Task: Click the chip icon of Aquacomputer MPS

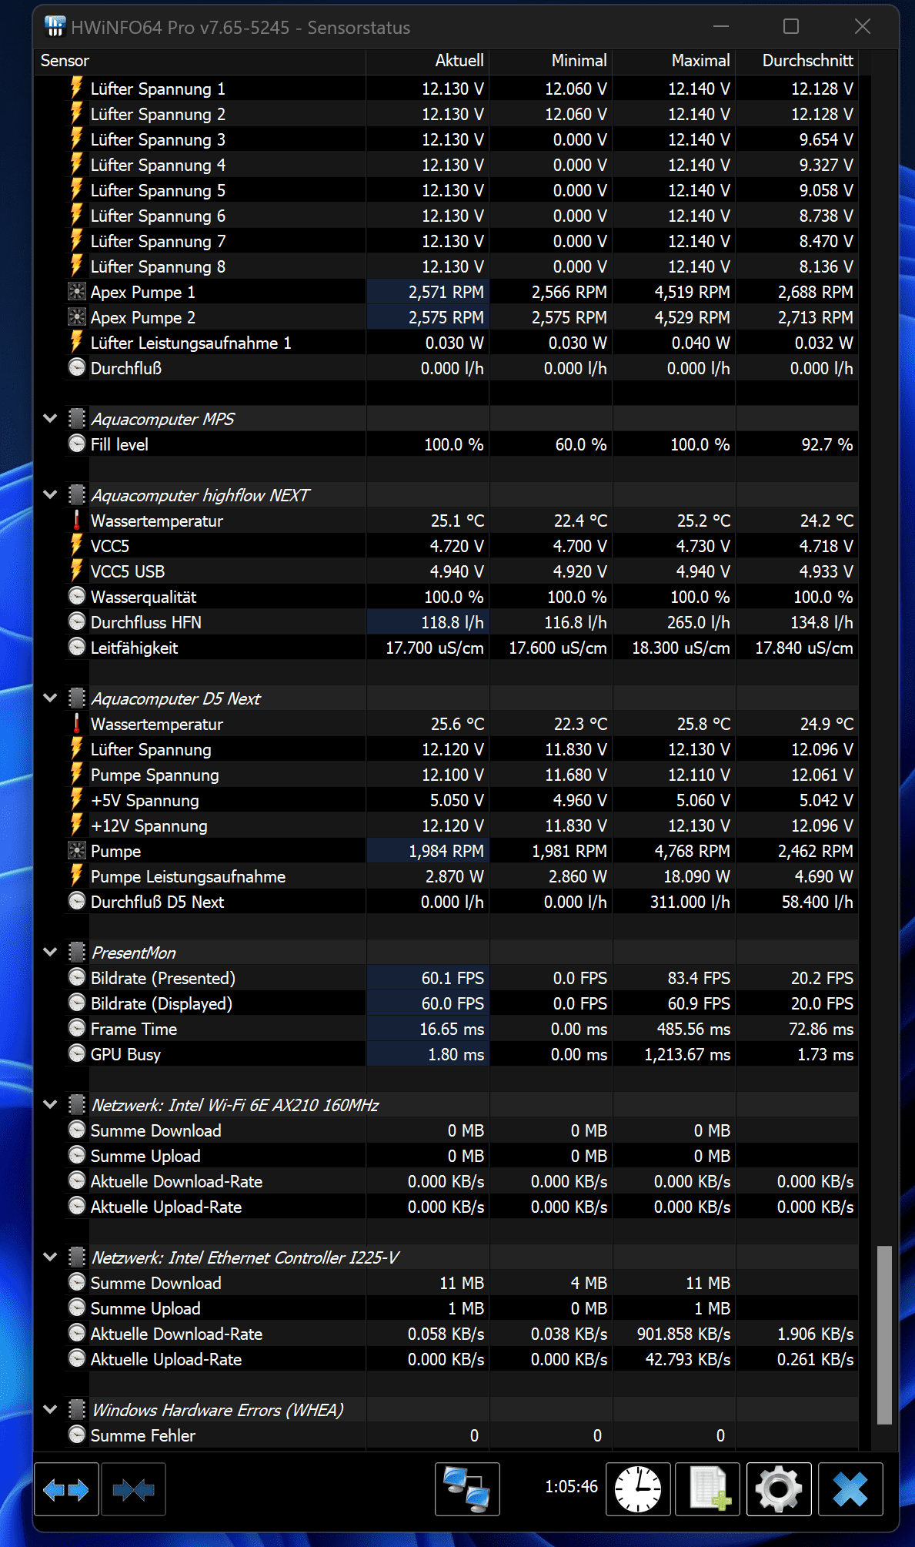Action: (77, 419)
